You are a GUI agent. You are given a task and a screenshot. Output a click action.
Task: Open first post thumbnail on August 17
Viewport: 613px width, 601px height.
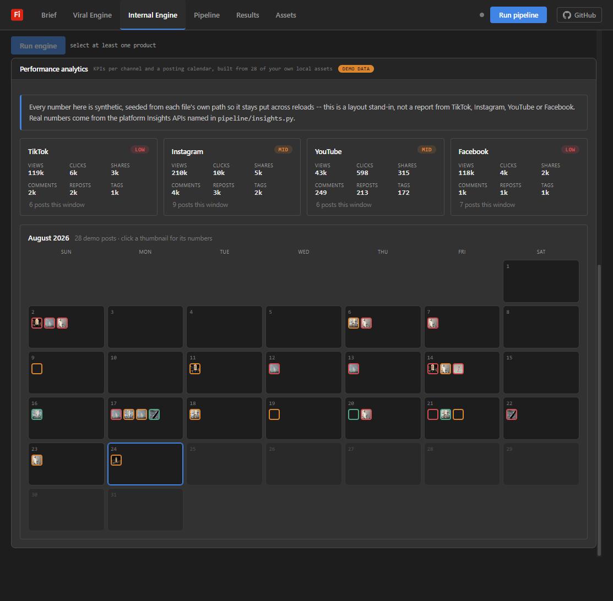click(116, 414)
